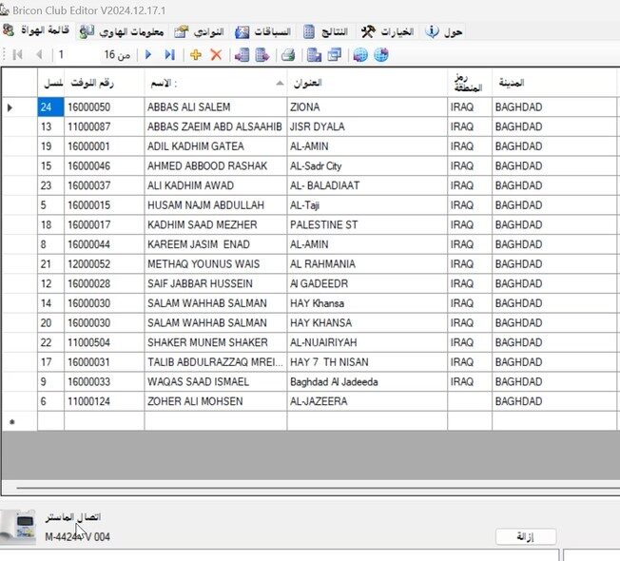Click the rightmost globe icon in toolbar

381,55
